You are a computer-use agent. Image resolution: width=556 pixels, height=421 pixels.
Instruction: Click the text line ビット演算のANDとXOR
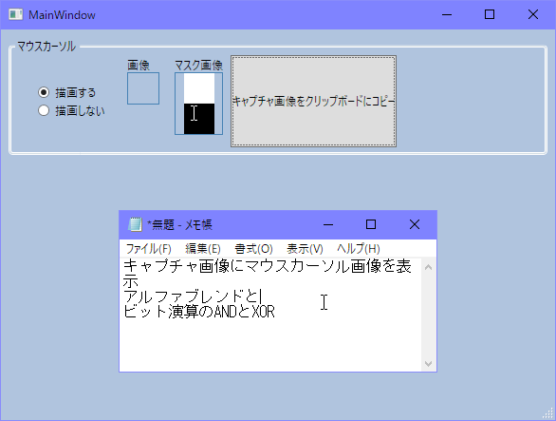point(199,312)
